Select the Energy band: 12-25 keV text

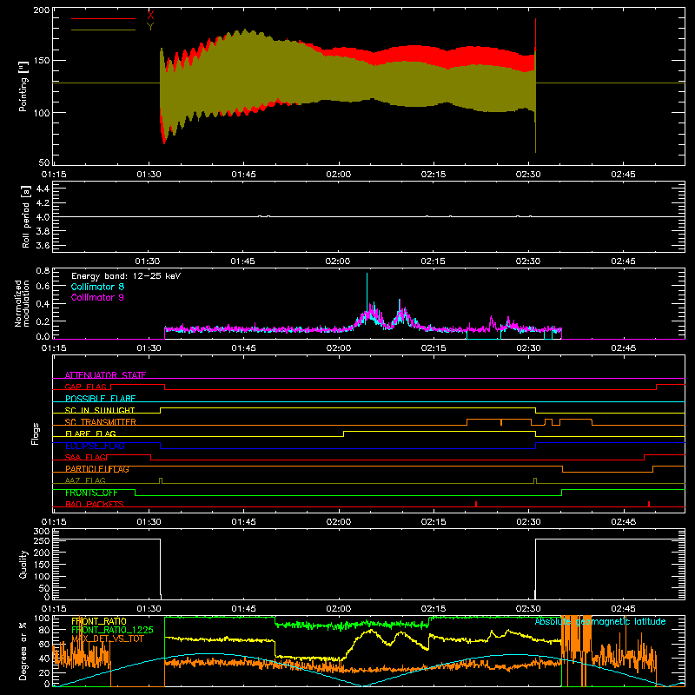click(126, 276)
